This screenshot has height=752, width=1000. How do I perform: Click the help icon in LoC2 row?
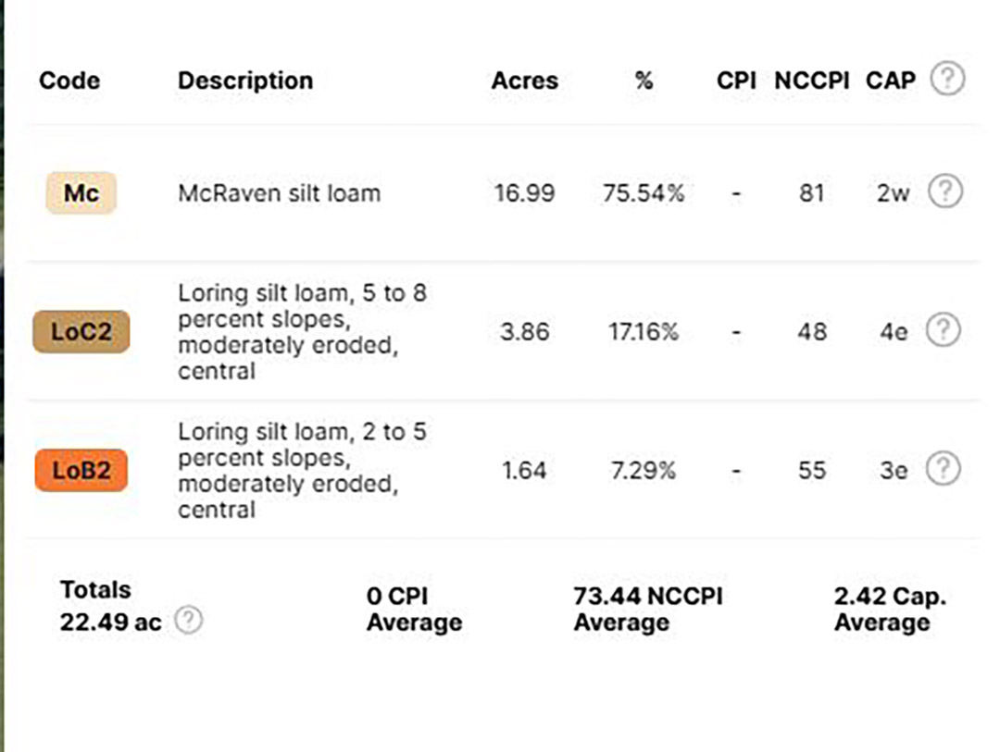[944, 330]
